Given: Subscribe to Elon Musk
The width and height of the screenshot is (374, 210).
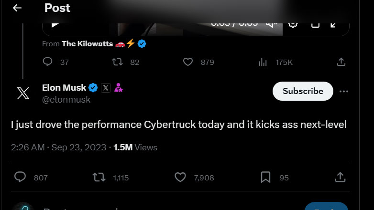Looking at the screenshot, I should pos(302,91).
